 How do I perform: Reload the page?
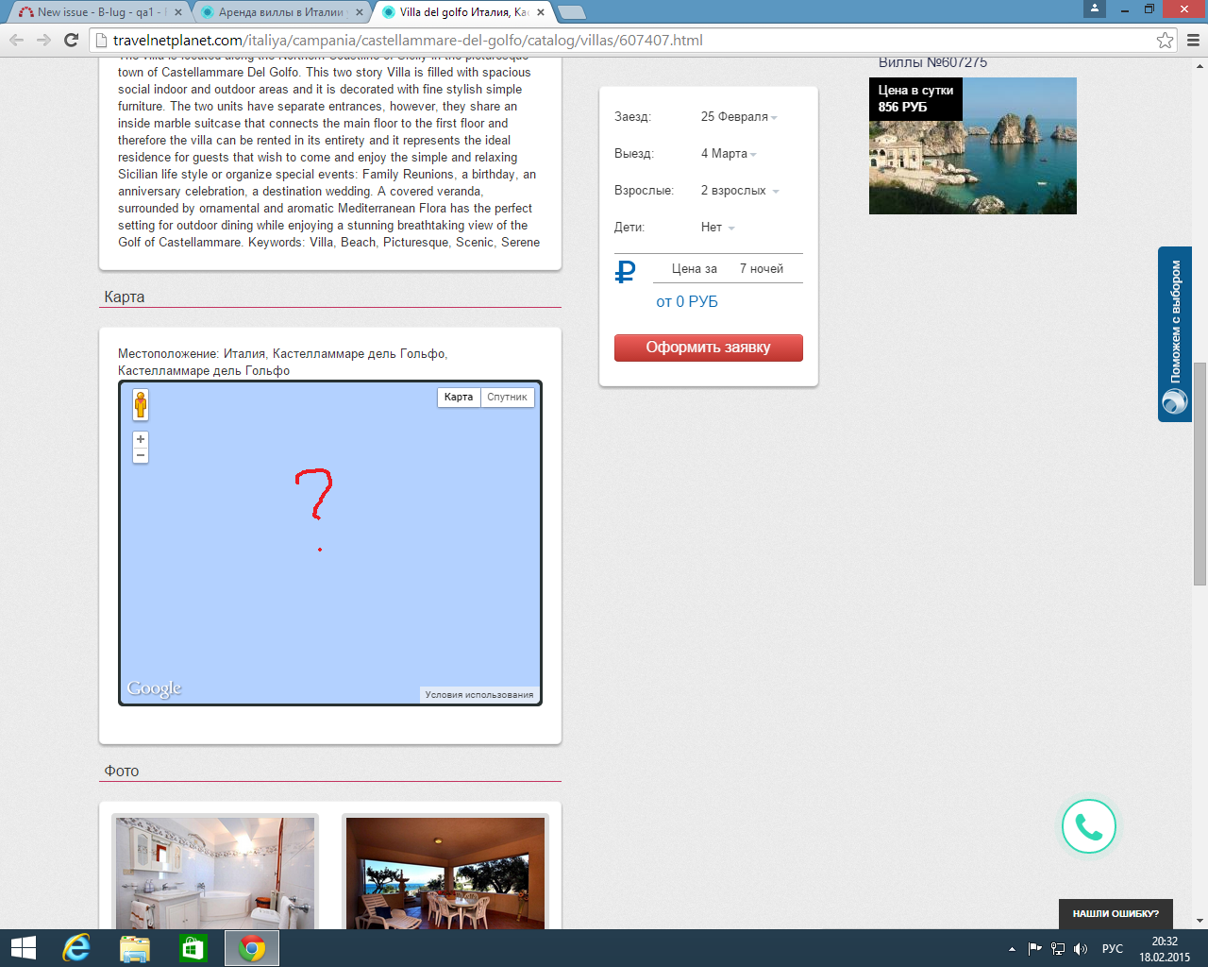click(x=71, y=40)
